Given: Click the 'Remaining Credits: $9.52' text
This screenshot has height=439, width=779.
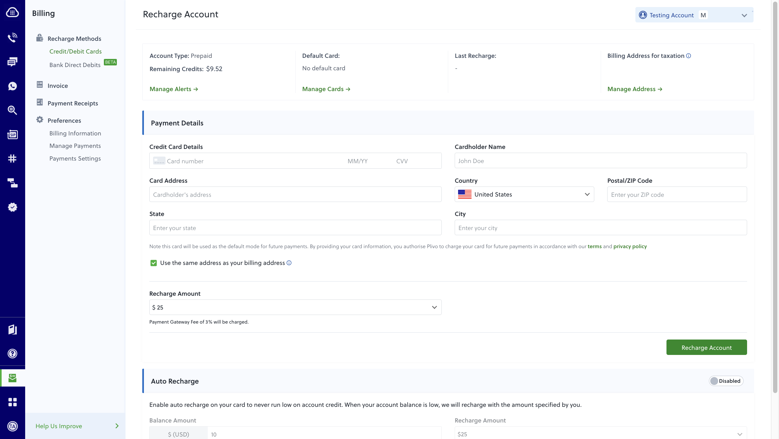Looking at the screenshot, I should coord(186,69).
